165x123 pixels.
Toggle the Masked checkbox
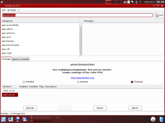pos(78,82)
